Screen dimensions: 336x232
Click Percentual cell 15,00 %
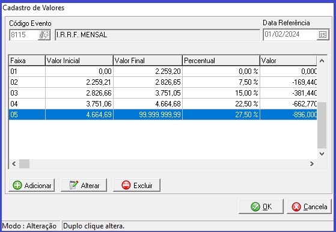pyautogui.click(x=221, y=93)
